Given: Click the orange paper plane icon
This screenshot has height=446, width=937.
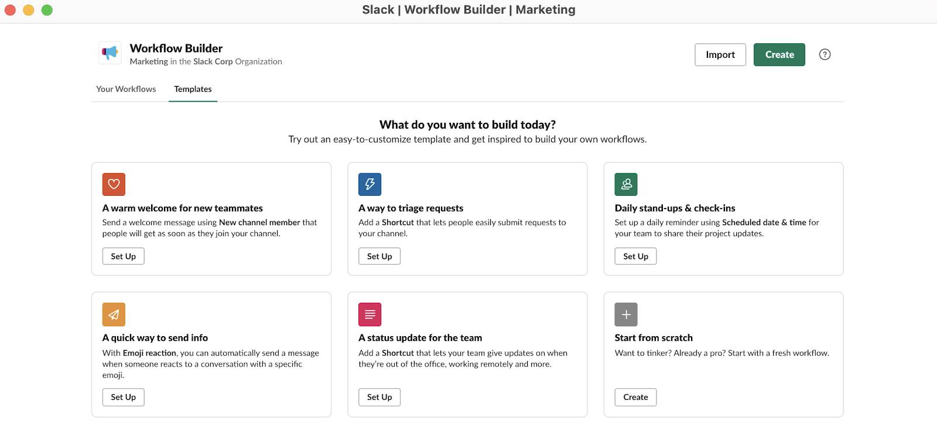Looking at the screenshot, I should pyautogui.click(x=114, y=314).
